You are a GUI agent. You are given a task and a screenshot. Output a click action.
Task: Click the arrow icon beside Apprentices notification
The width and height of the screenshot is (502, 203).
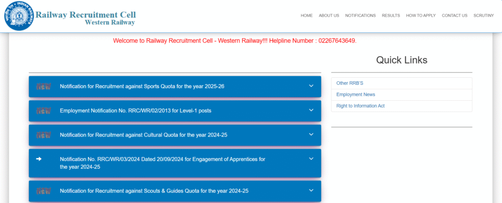click(39, 159)
